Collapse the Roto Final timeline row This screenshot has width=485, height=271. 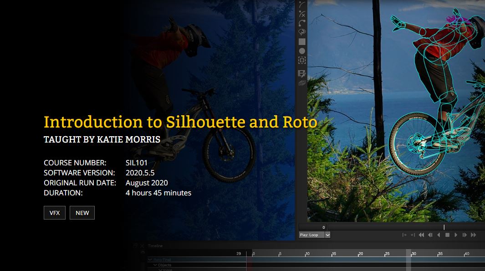pyautogui.click(x=150, y=260)
